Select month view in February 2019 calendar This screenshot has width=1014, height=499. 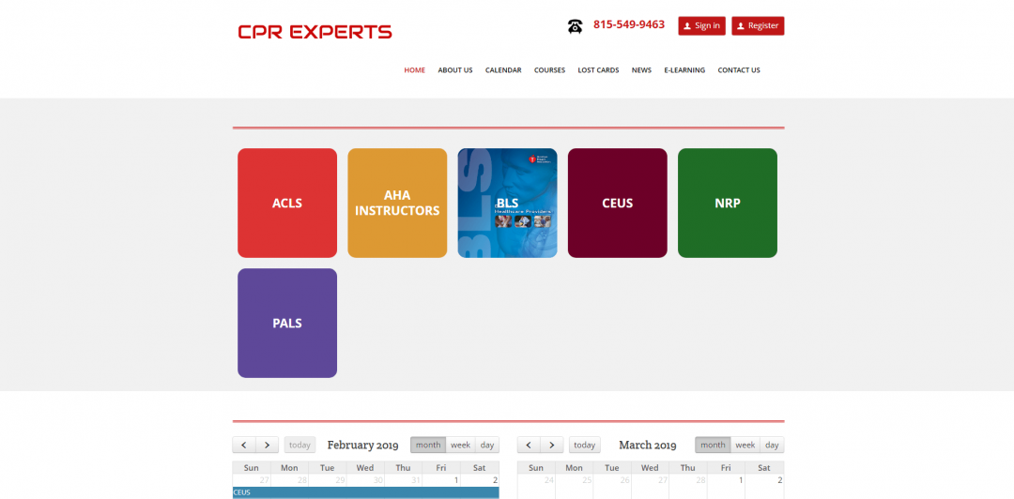[428, 445]
